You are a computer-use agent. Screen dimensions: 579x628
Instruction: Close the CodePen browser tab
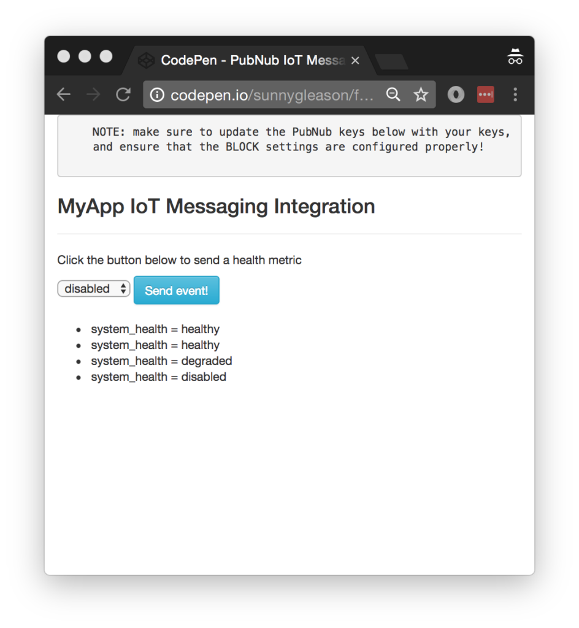(355, 61)
